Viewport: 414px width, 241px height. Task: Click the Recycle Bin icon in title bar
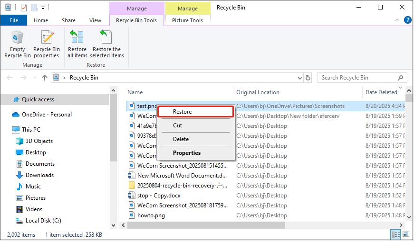click(8, 8)
